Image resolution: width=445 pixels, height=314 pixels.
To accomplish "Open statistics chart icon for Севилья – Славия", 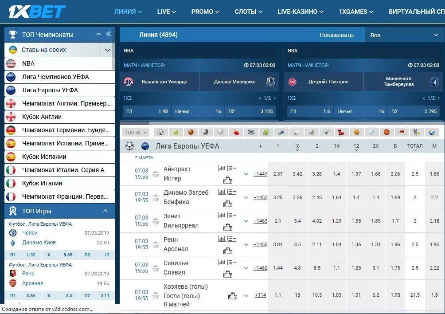I will tap(222, 262).
